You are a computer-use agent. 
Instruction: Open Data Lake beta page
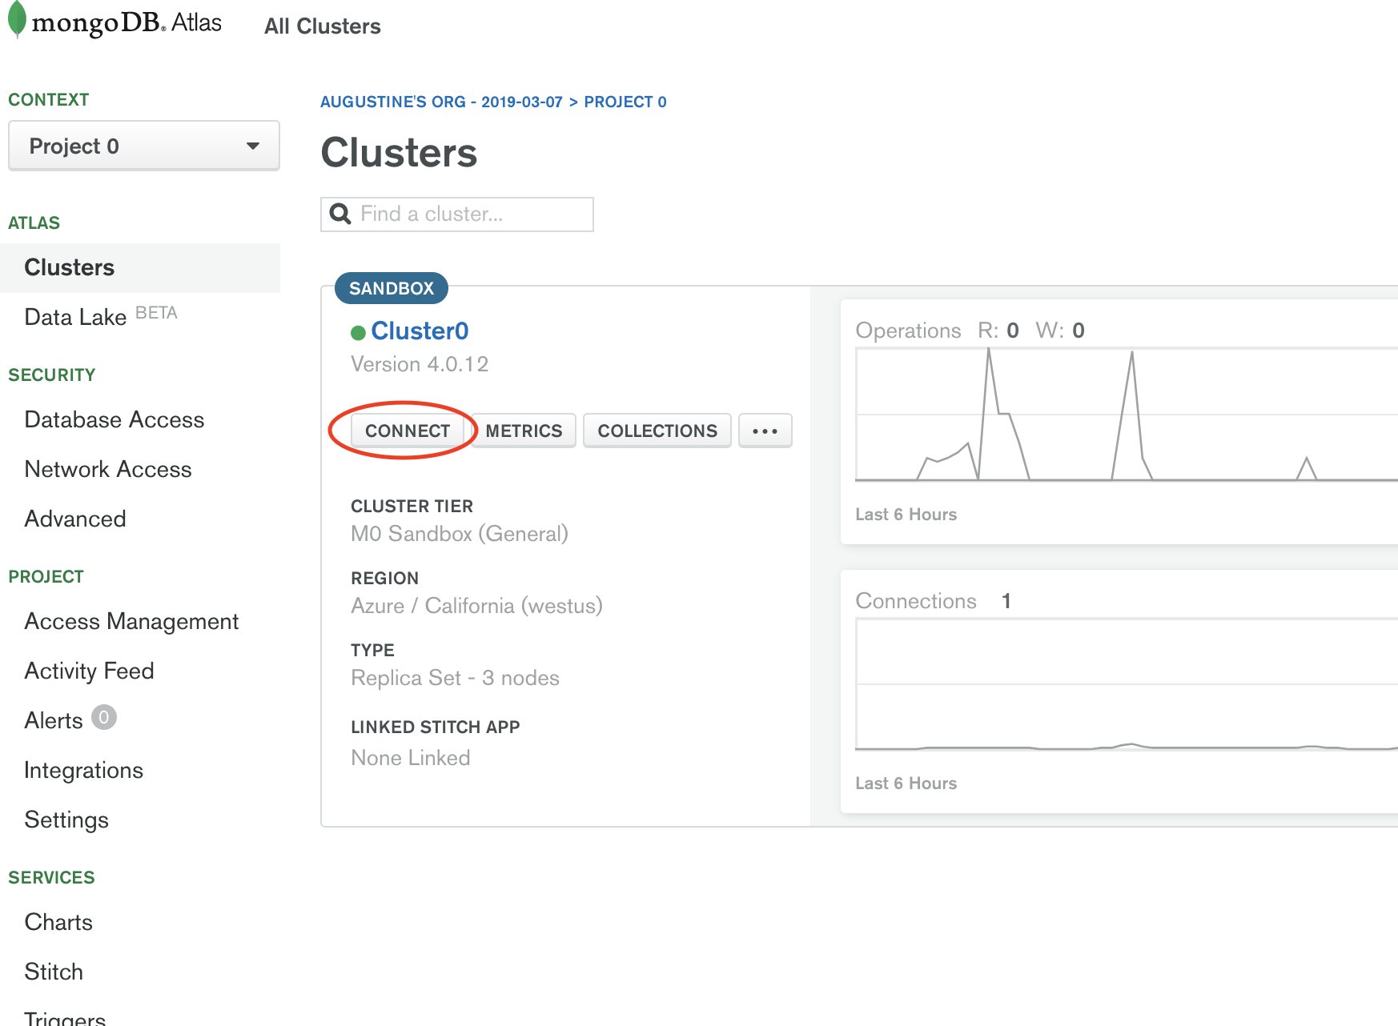pyautogui.click(x=101, y=317)
